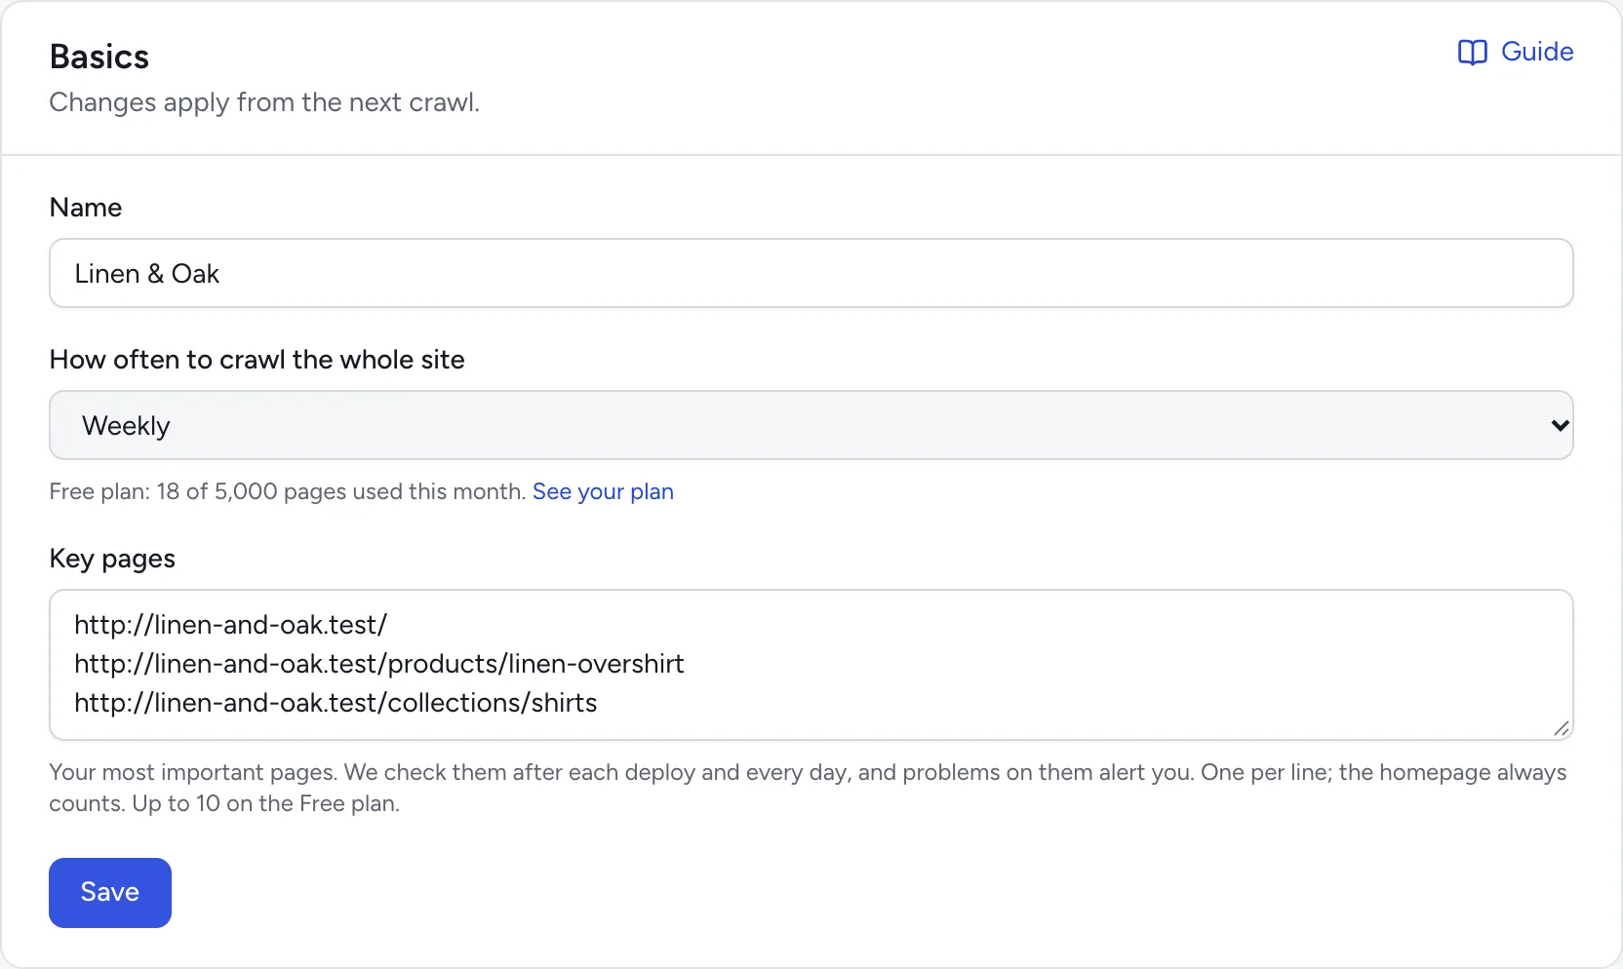Open the Guide link text
1623x969 pixels.
pyautogui.click(x=1537, y=52)
